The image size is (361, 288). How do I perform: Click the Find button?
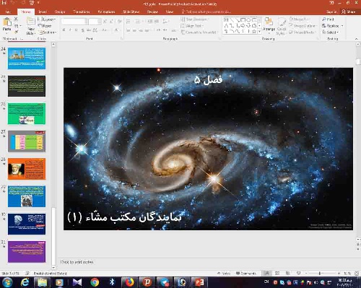click(x=329, y=19)
